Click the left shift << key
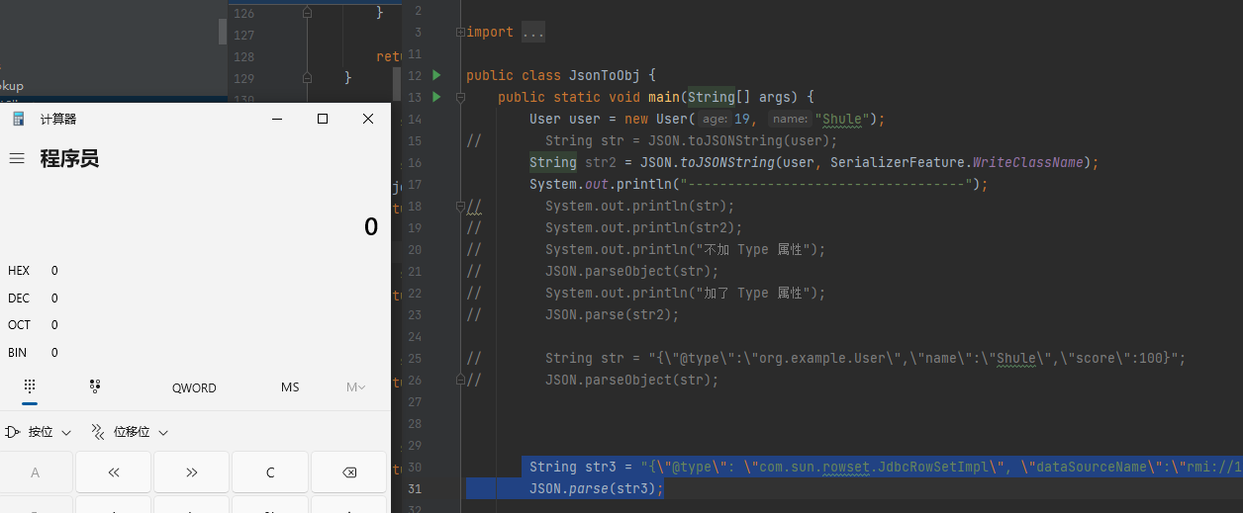Viewport: 1243px width, 513px height. pyautogui.click(x=113, y=472)
